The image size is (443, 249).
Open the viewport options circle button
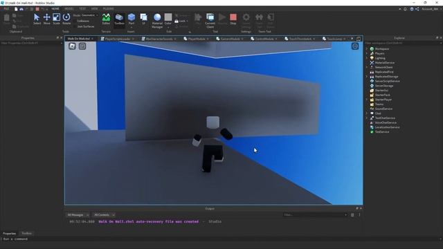[355, 46]
